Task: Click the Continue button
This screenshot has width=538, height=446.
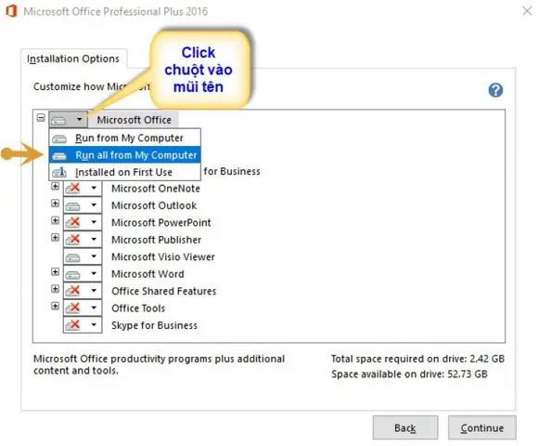Action: (x=481, y=427)
